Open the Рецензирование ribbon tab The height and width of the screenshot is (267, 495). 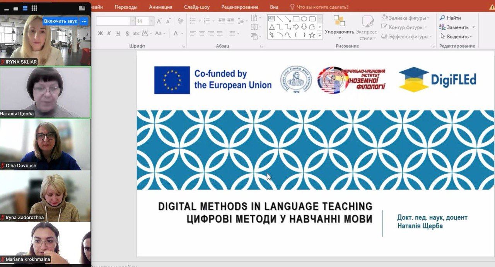point(240,7)
